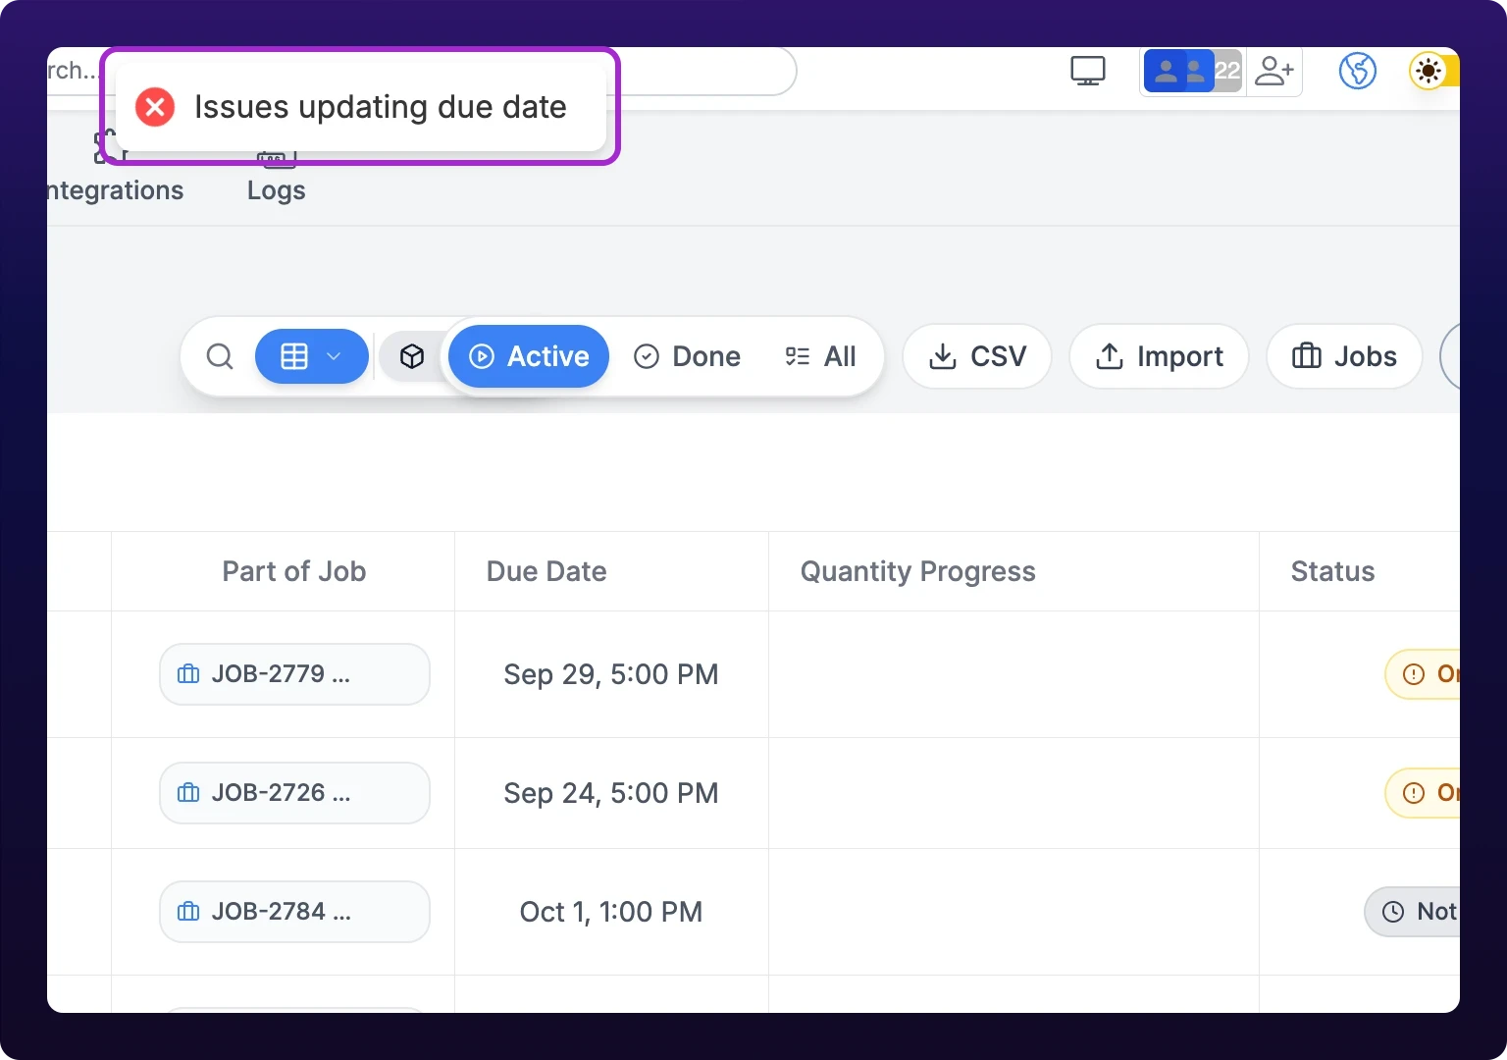Edit the Oct 1, 1:00 PM due date

point(611,912)
